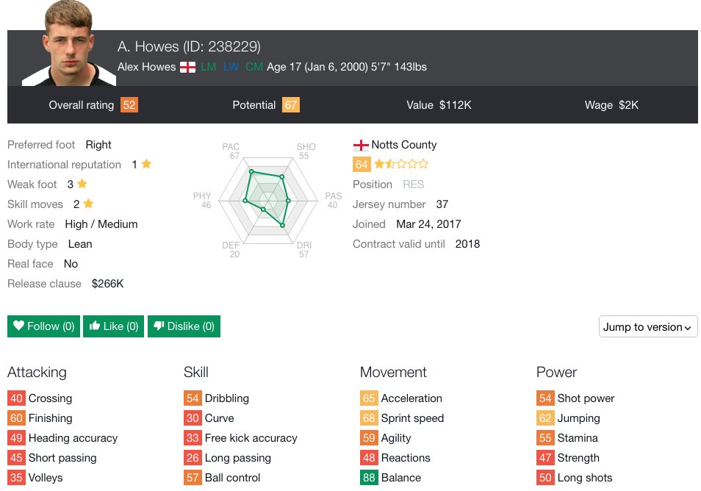Click the Wage $2K text
This screenshot has height=491, width=701.
click(x=611, y=105)
